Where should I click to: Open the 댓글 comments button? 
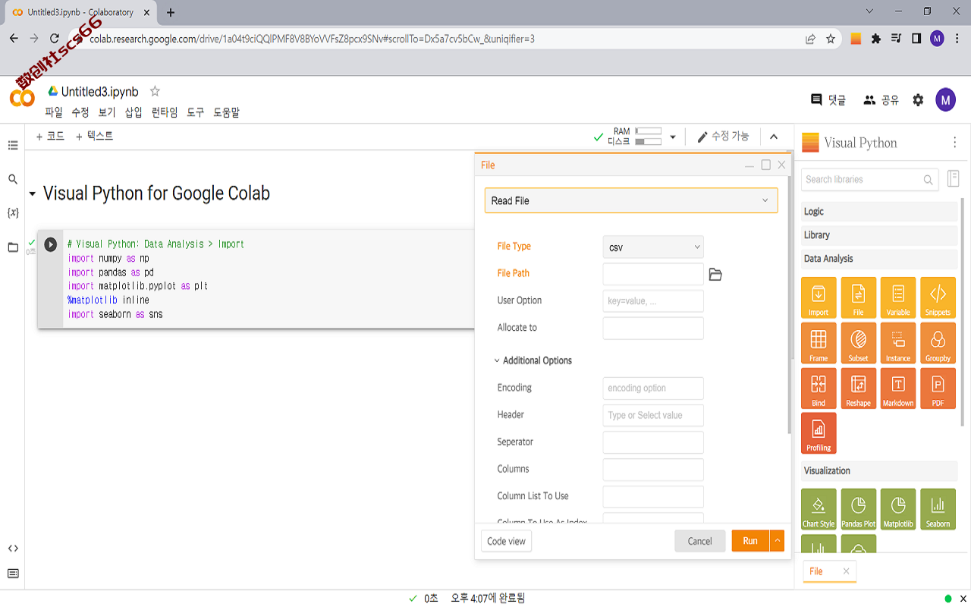(828, 99)
